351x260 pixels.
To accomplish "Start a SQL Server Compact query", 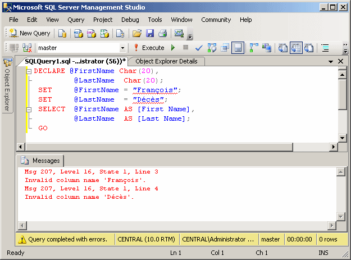I will click(x=120, y=33).
